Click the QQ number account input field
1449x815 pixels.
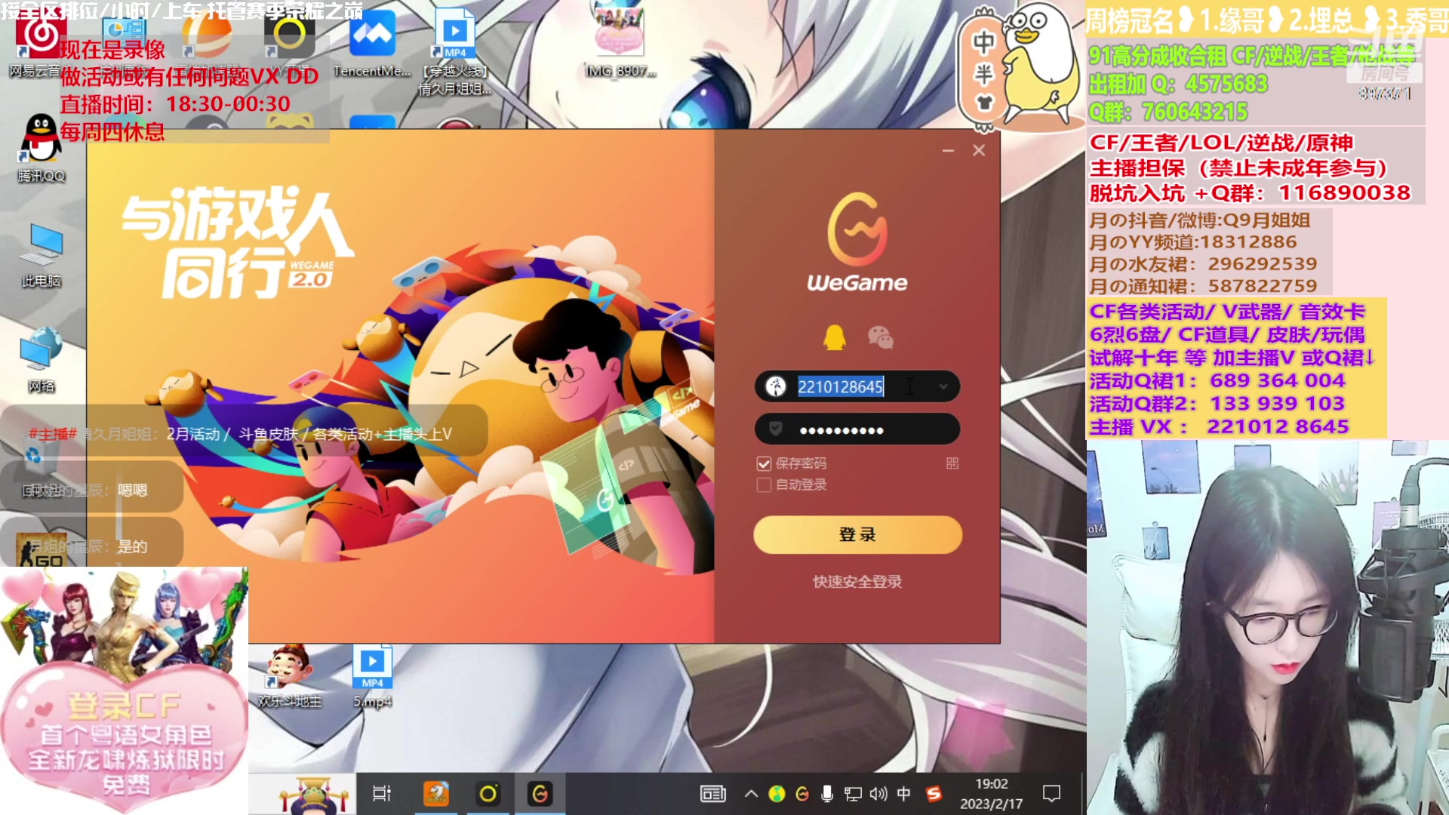click(857, 386)
